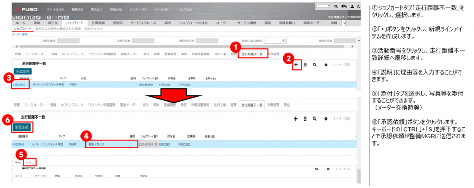Select the 走行距離不一致 tab in upper tab row
This screenshot has height=188, width=474.
[x=252, y=54]
